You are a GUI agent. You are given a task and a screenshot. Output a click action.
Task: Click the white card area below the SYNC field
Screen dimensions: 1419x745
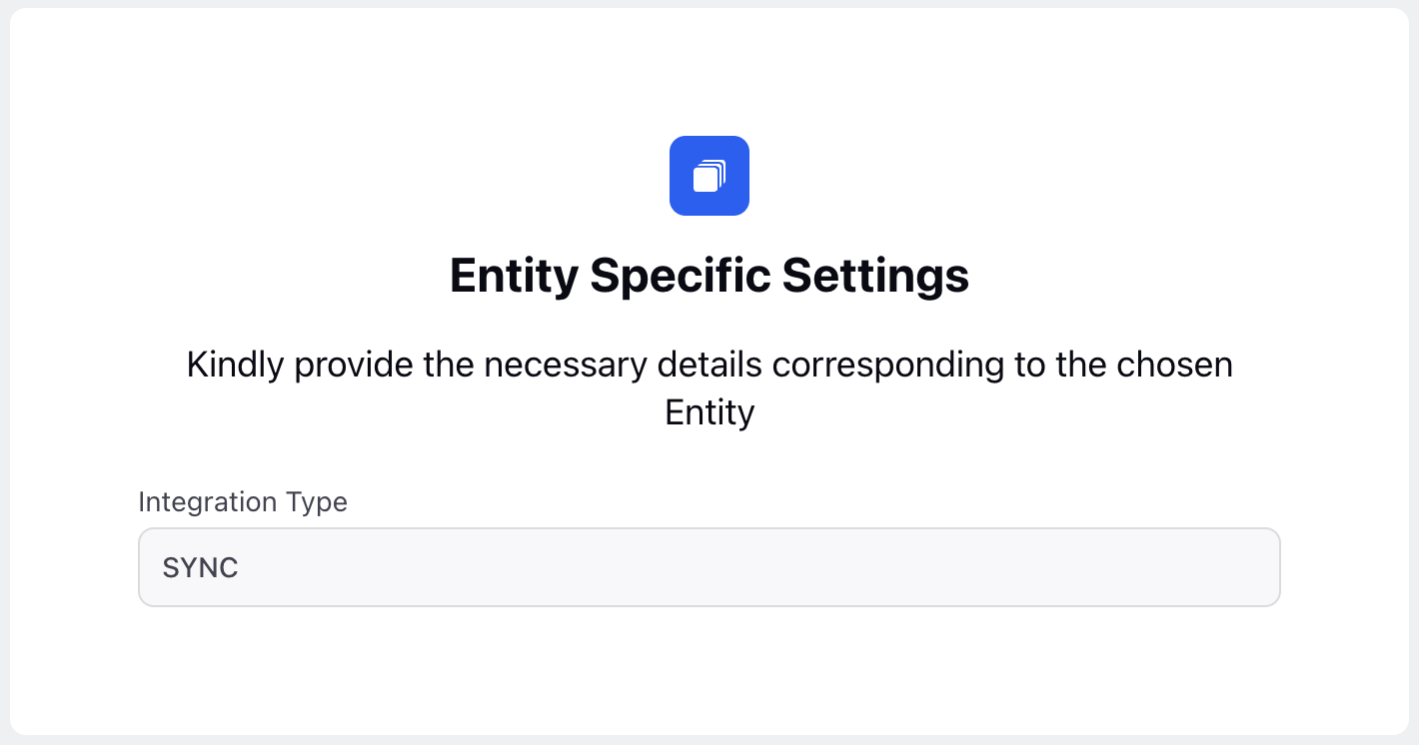coord(709,669)
